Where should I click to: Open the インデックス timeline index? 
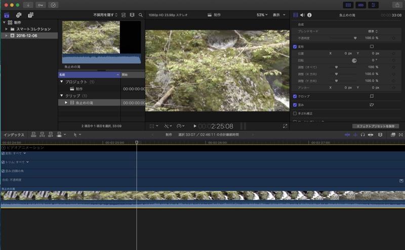pyautogui.click(x=14, y=135)
